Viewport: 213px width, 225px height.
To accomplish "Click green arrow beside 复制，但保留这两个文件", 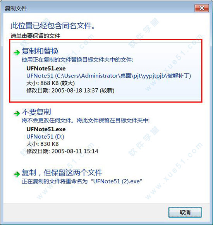I will click(17, 174).
